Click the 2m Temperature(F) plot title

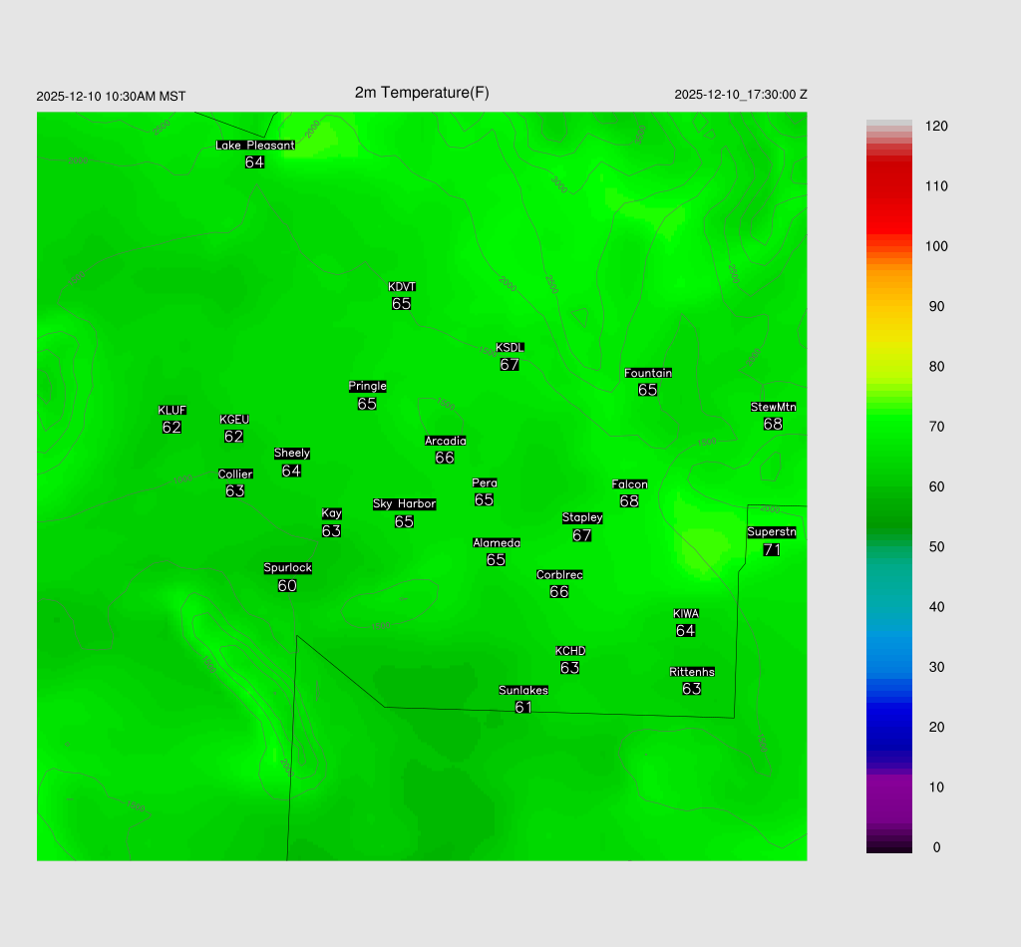tap(422, 93)
